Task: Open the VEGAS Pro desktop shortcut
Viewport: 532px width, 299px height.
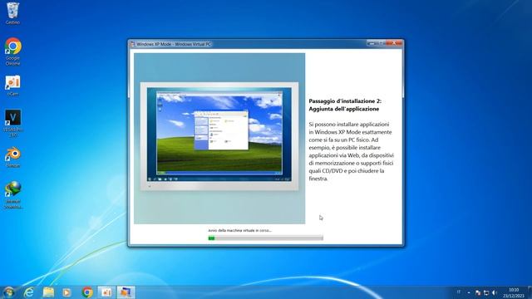Action: tap(12, 123)
